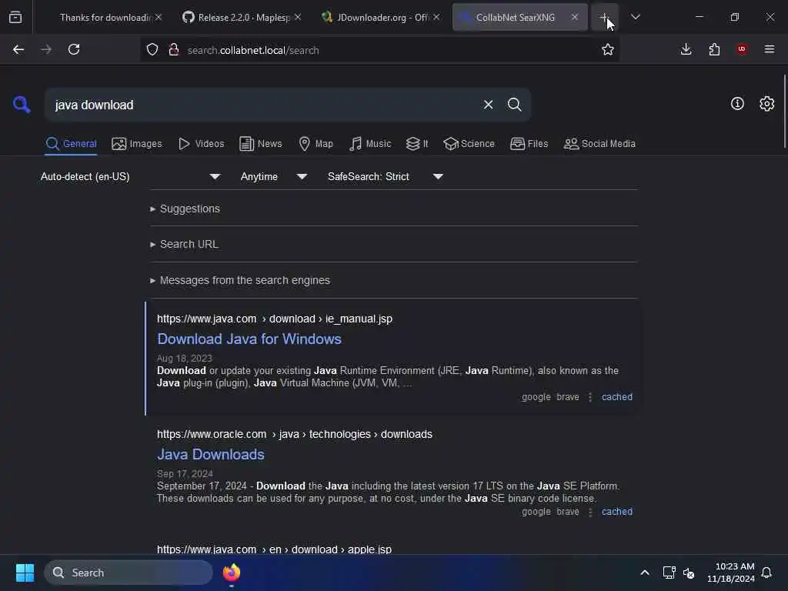Open the muted volume tray icon
This screenshot has height=591, width=788.
[x=689, y=573]
